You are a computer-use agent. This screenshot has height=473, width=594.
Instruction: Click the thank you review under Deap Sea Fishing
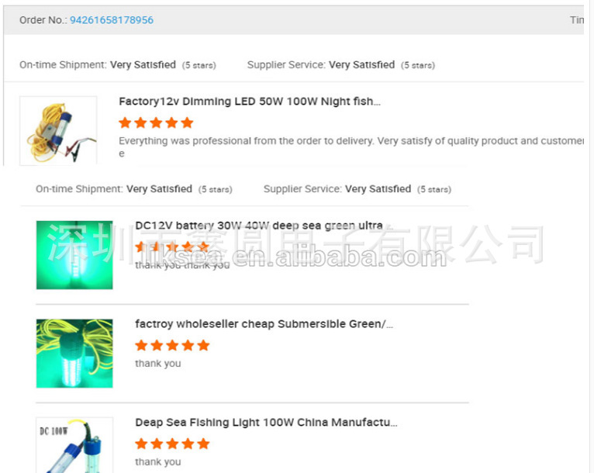pos(158,462)
